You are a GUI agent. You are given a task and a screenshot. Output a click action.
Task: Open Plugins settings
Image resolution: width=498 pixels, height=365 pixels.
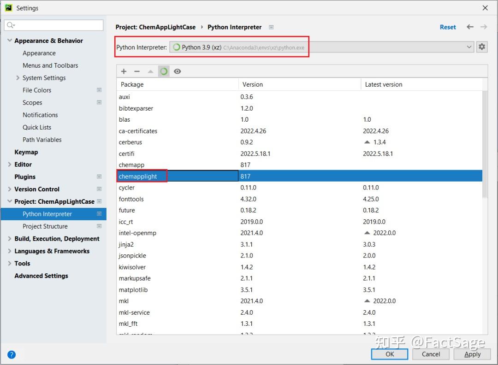(25, 177)
